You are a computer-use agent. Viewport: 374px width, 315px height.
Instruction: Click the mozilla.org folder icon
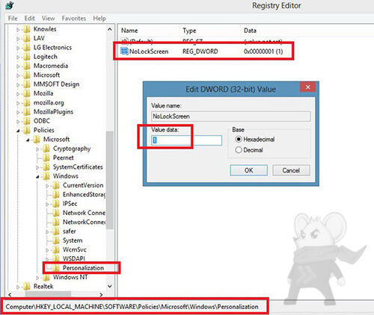coord(27,103)
